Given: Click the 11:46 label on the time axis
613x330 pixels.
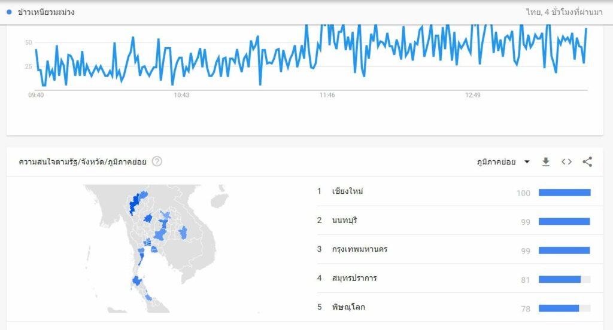Looking at the screenshot, I should pos(327,95).
